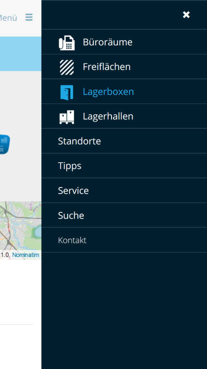The height and width of the screenshot is (369, 207).
Task: Click the striped Freiflächen icon
Action: pos(66,67)
